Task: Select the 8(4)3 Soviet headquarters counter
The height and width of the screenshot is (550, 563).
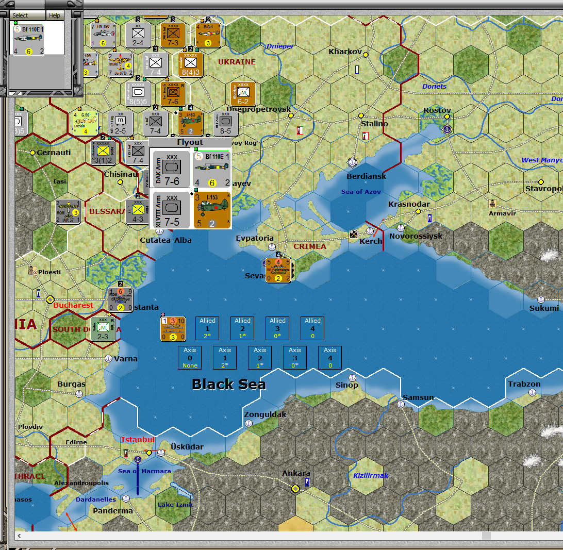Action: tap(191, 64)
